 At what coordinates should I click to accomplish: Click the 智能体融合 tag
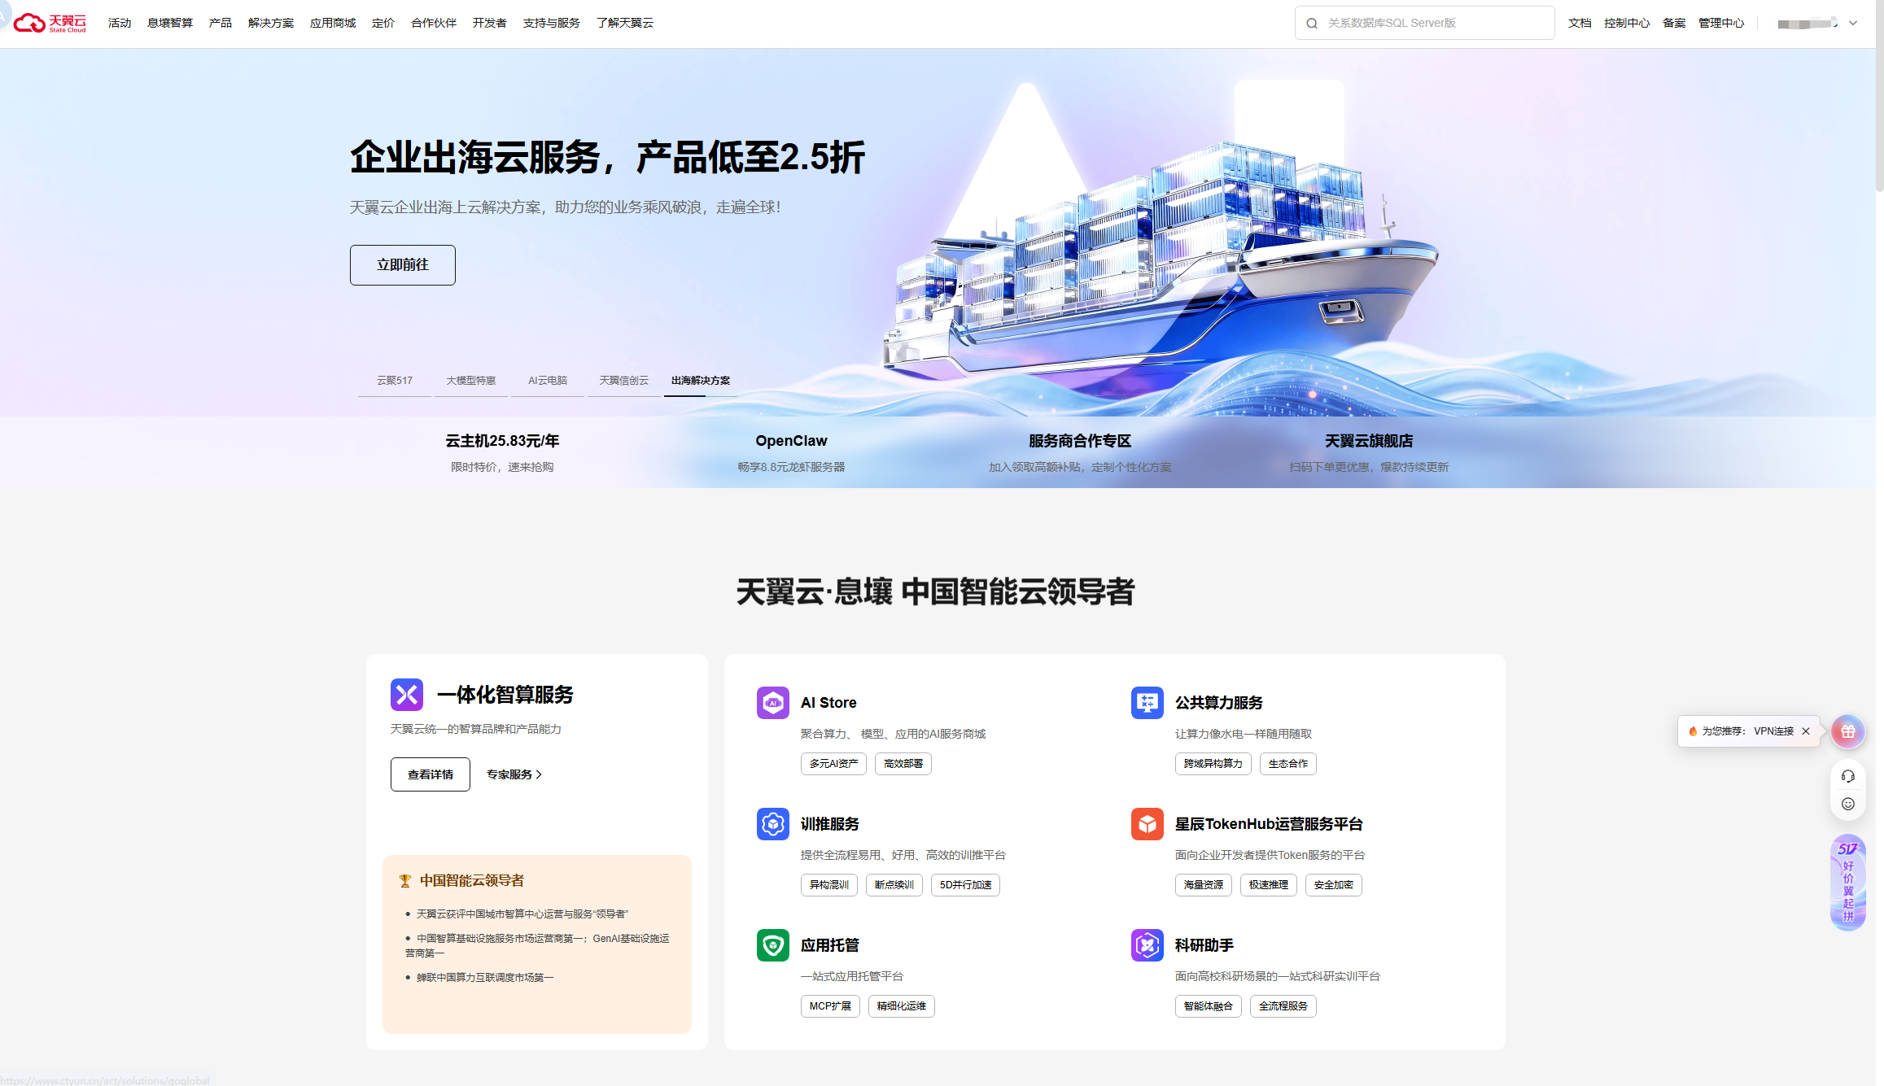point(1209,1006)
